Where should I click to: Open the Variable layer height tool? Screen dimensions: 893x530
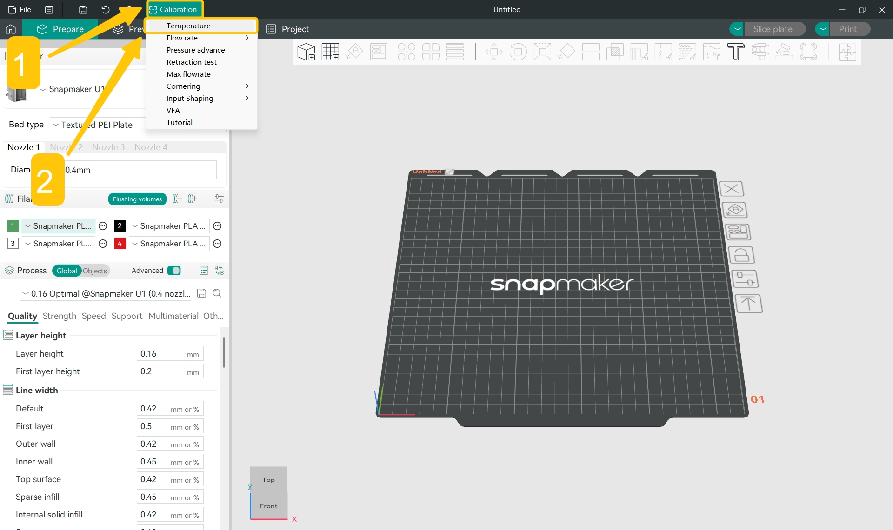(455, 52)
